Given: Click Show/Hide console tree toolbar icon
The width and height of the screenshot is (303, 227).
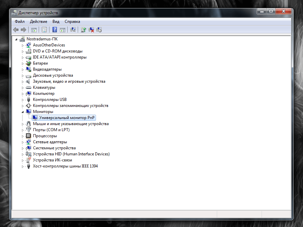Looking at the screenshot, I should tap(34, 30).
